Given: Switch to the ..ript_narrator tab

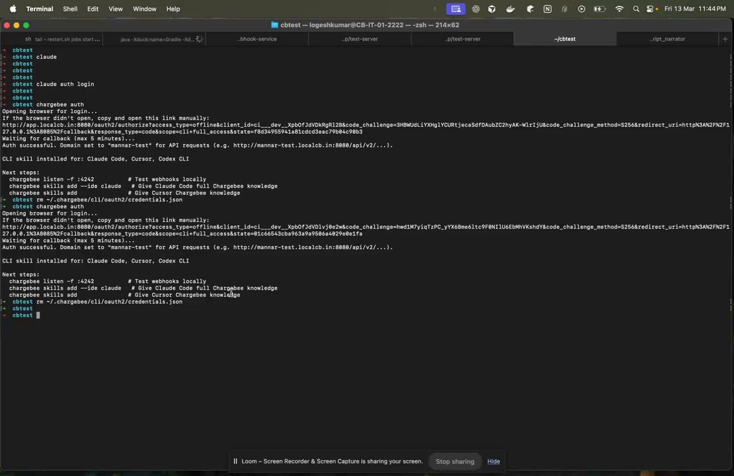Looking at the screenshot, I should click(667, 39).
